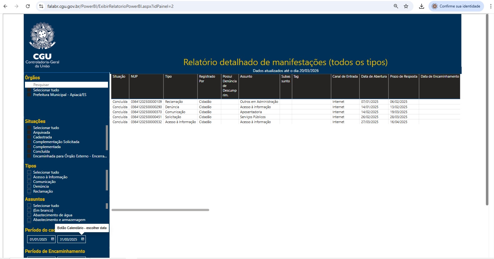The width and height of the screenshot is (494, 259).
Task: Open site information icon in address bar
Action: 41,6
